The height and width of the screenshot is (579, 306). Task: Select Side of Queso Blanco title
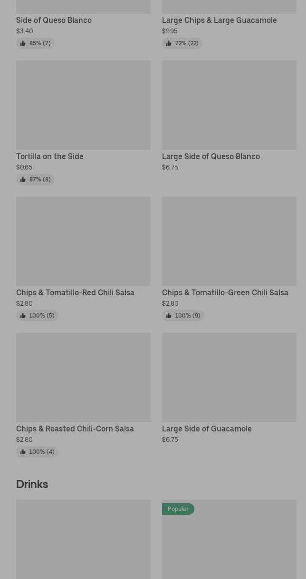54,20
